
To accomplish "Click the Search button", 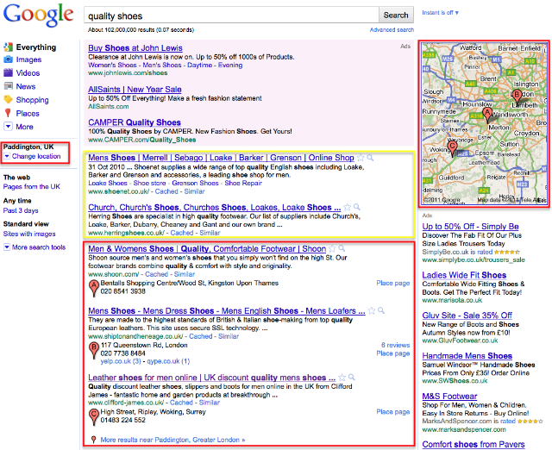I will pyautogui.click(x=396, y=16).
